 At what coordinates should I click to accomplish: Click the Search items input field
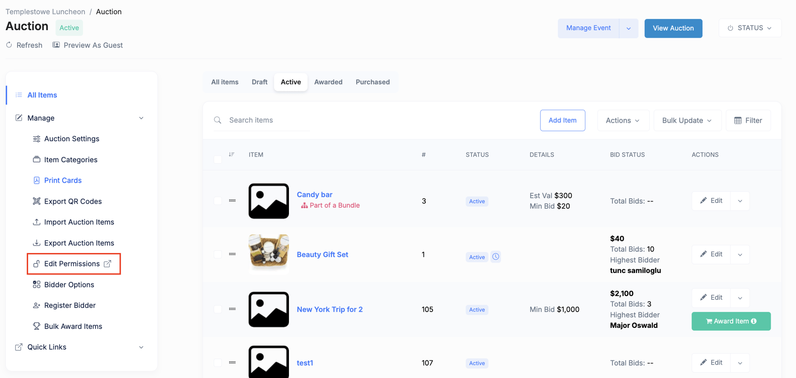269,120
